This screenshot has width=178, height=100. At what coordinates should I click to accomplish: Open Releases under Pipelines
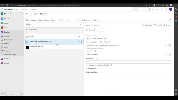(7, 44)
